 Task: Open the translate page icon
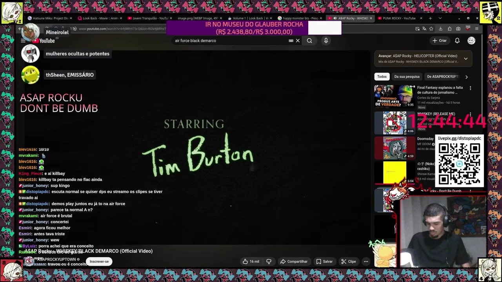(x=424, y=29)
